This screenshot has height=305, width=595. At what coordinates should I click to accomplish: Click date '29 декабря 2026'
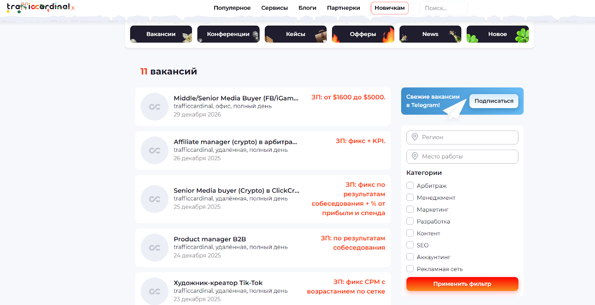(x=197, y=115)
